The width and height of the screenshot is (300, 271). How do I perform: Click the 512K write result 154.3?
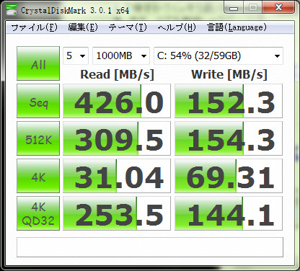229,138
